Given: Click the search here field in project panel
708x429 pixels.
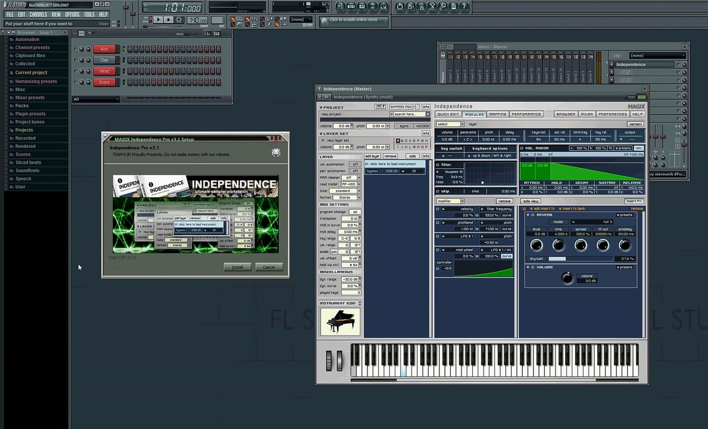Looking at the screenshot, I should [x=410, y=114].
